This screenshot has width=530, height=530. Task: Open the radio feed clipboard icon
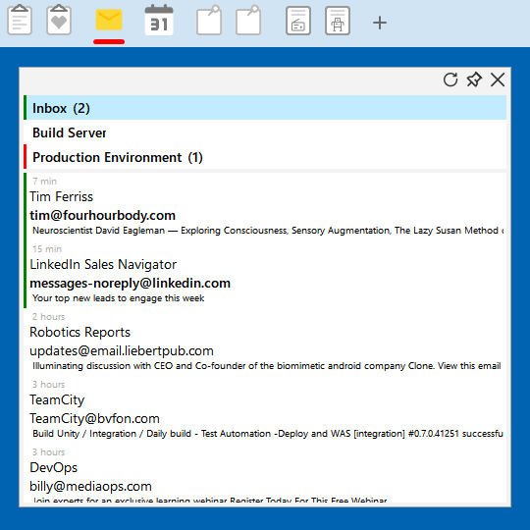298,21
